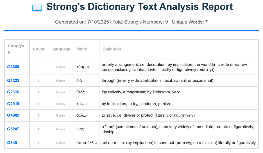Select the Greek word κόσμος
This screenshot has width=263, height=153.
coord(83,67)
